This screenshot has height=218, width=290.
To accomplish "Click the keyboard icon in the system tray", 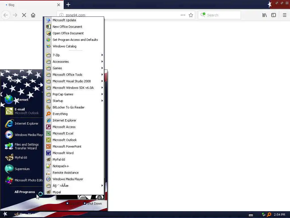I will tap(251, 215).
